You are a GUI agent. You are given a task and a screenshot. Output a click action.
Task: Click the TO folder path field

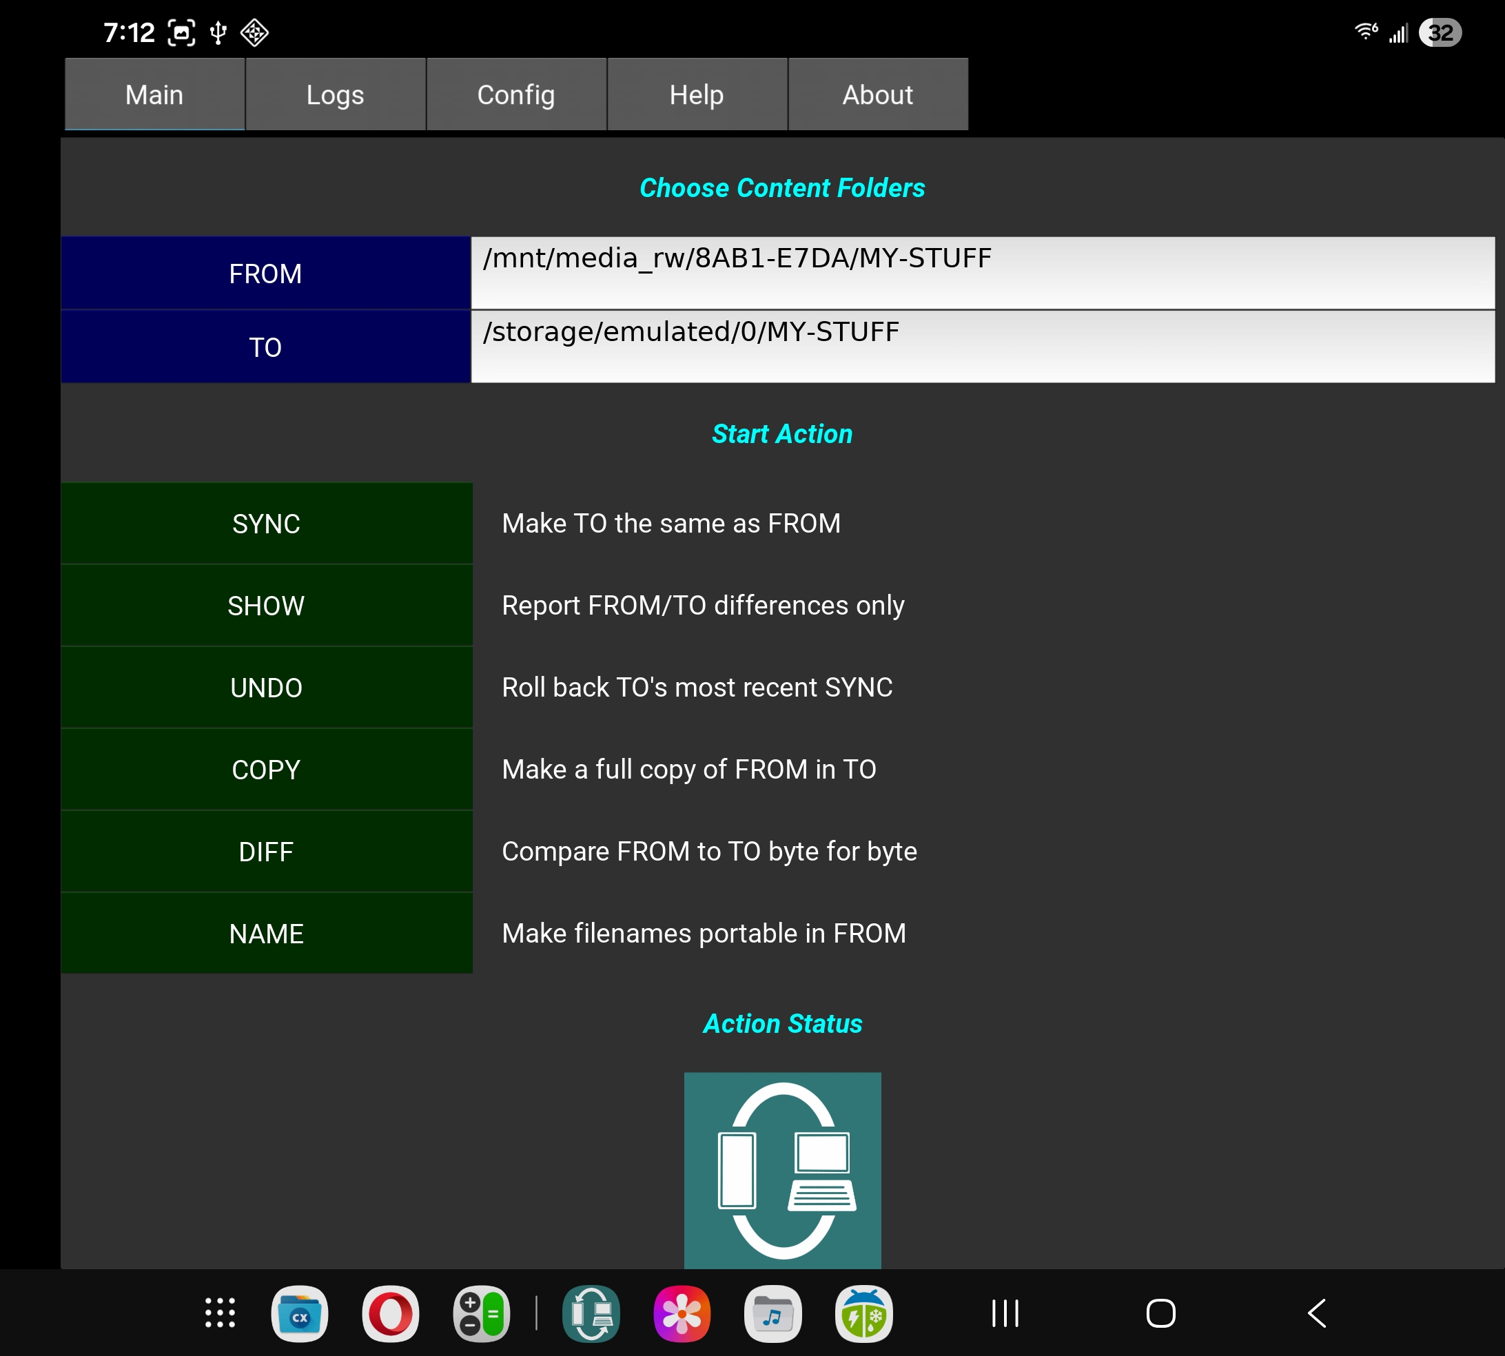coord(982,347)
